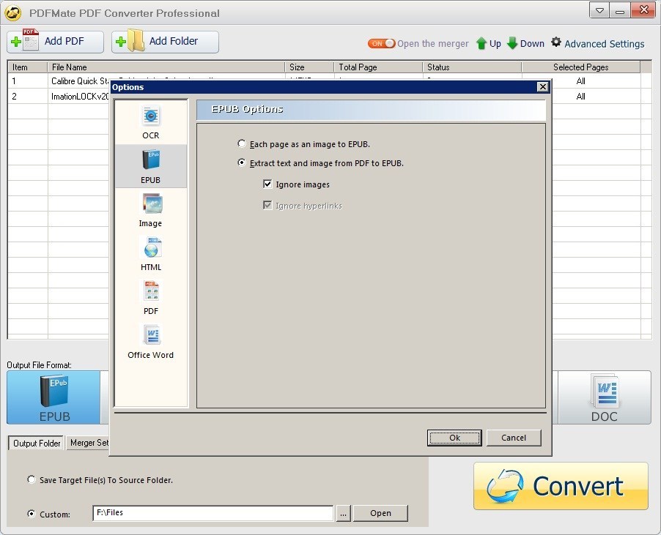Click the Total Page column header
The image size is (661, 535).
click(x=379, y=67)
